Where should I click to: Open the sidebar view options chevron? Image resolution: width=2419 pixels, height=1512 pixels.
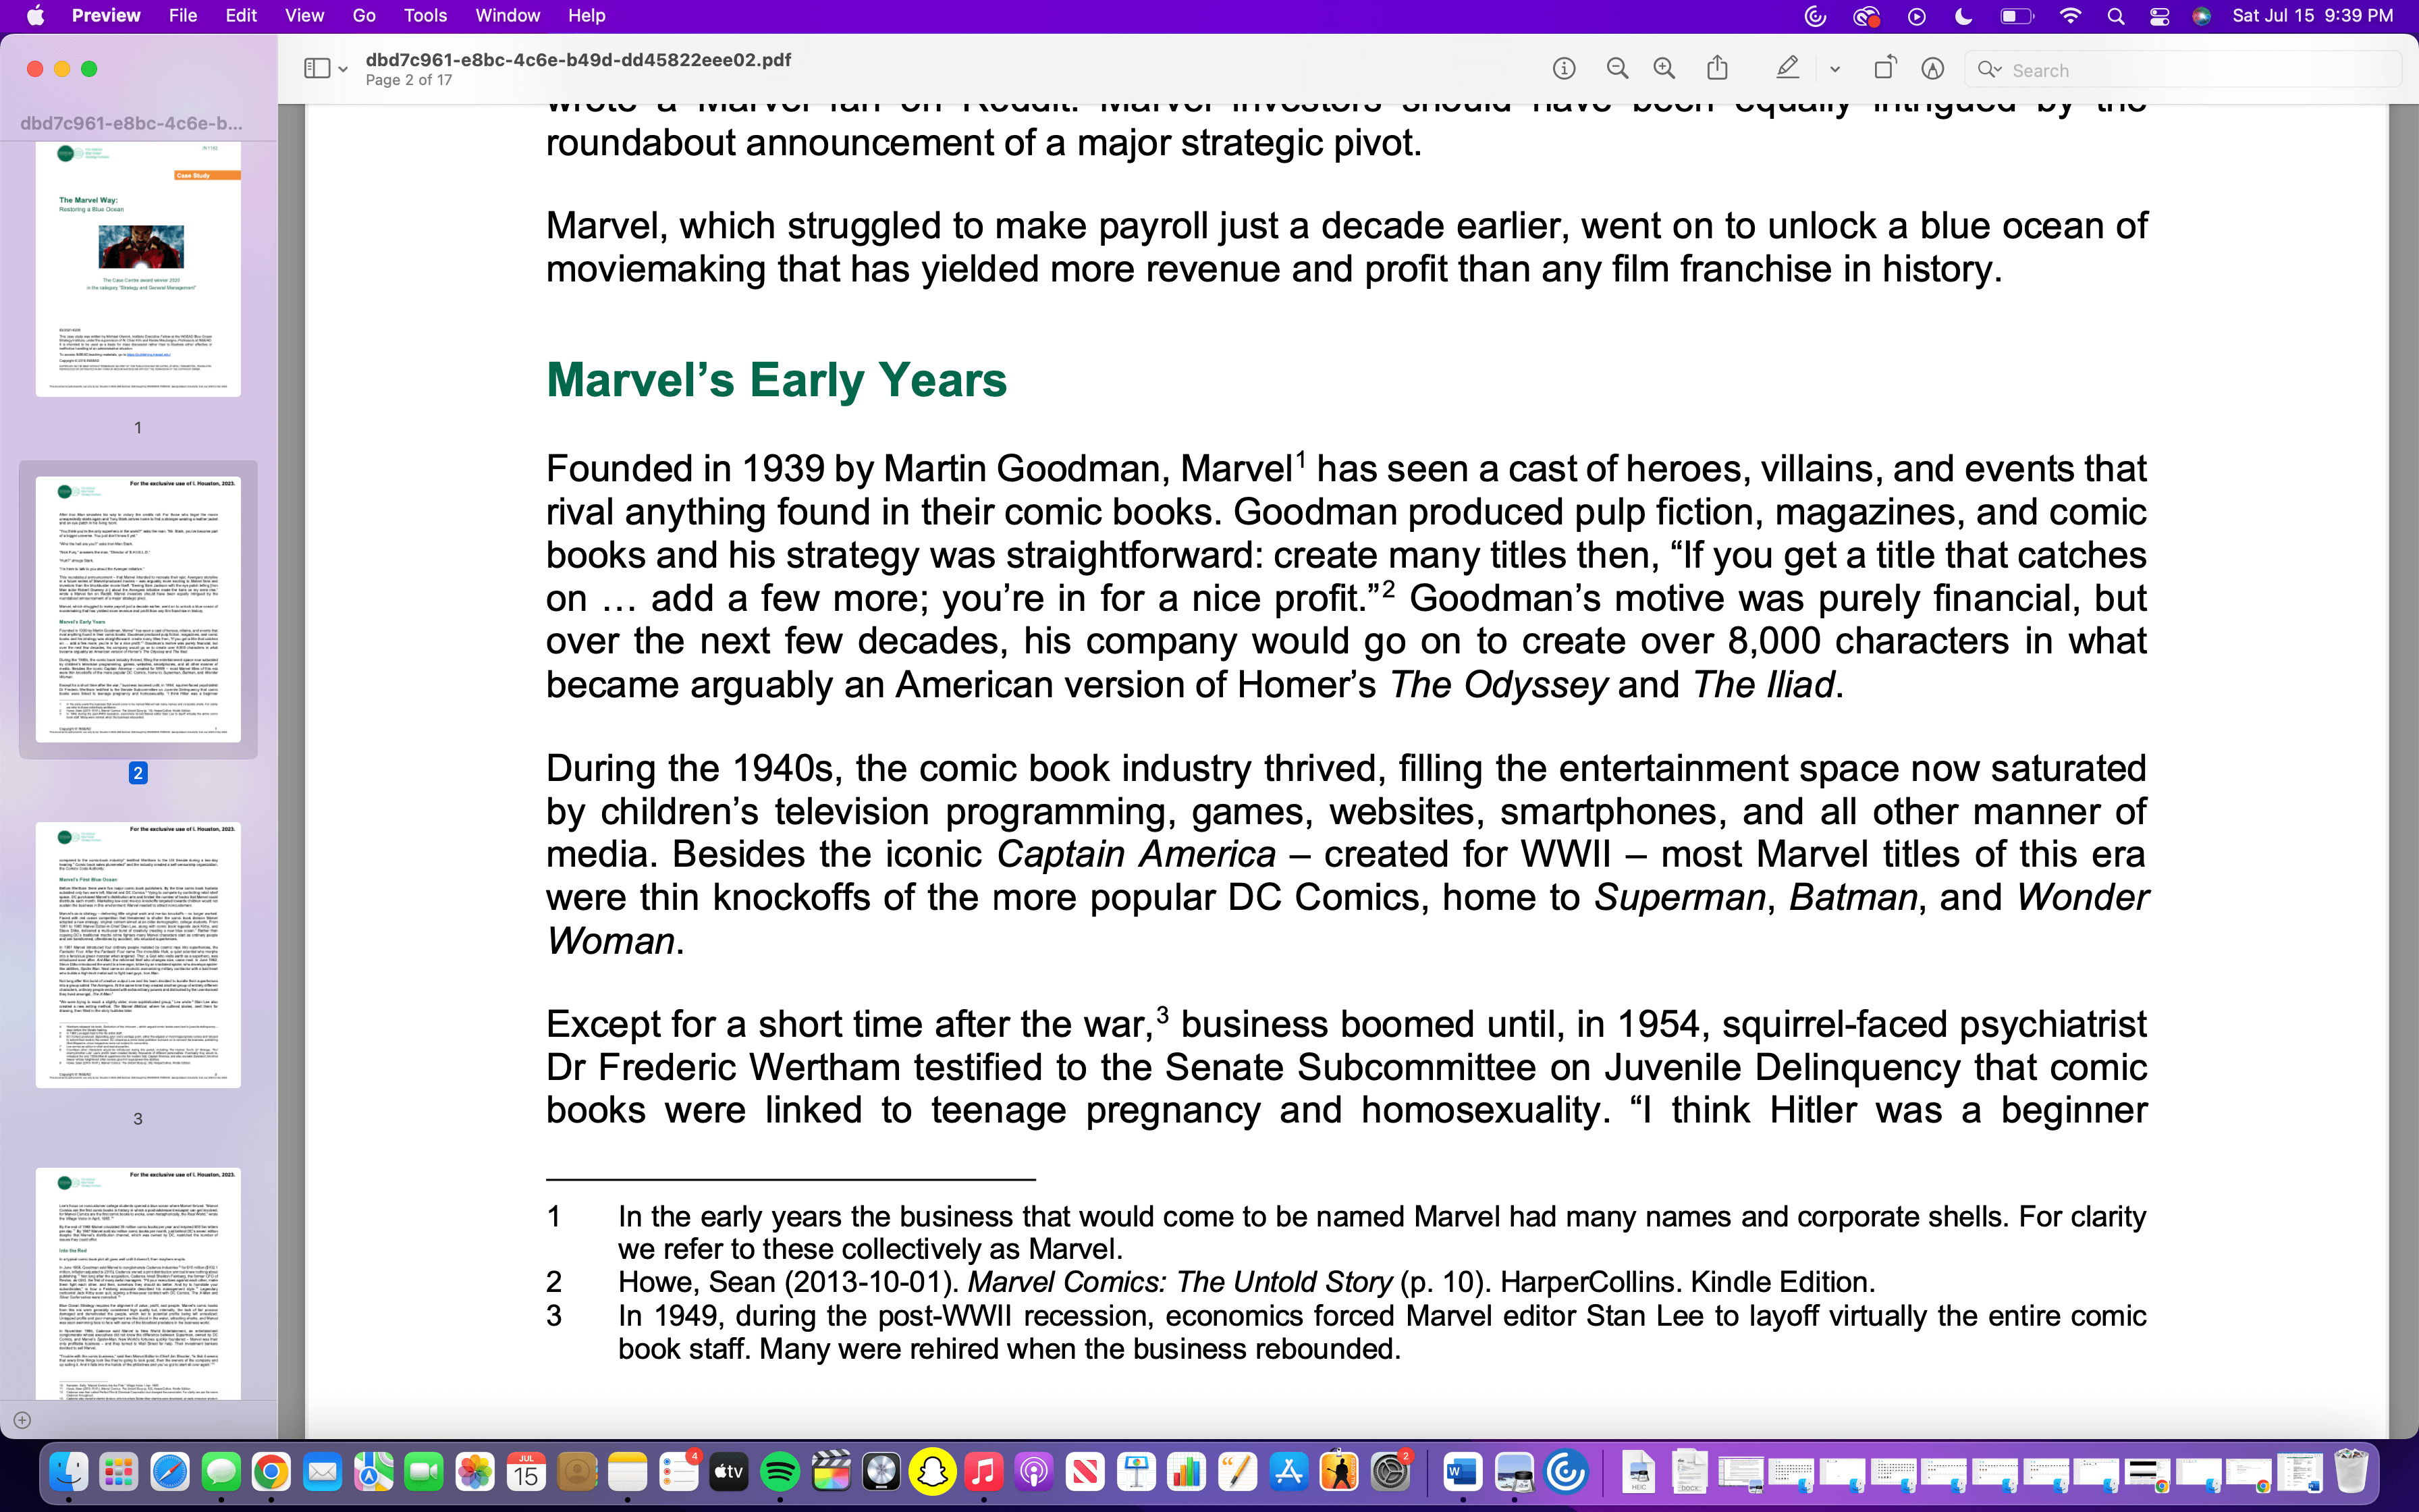coord(343,70)
